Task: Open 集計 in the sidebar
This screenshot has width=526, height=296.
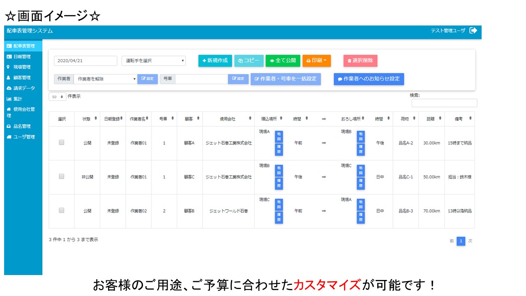Action: pyautogui.click(x=23, y=99)
